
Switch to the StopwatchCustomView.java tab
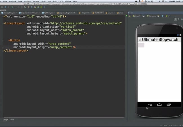pos(29,13)
